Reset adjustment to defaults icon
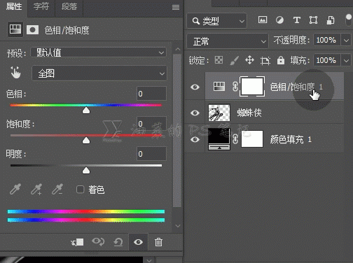 118,242
